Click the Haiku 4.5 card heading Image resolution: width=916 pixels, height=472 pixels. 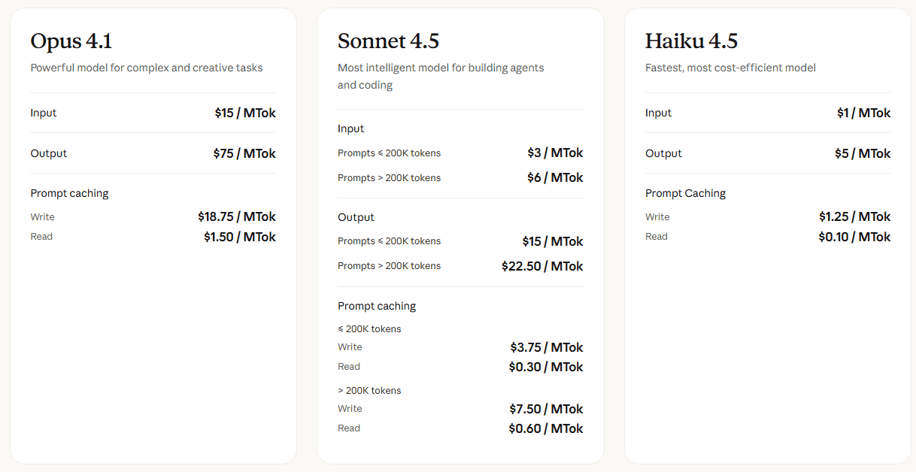(691, 41)
